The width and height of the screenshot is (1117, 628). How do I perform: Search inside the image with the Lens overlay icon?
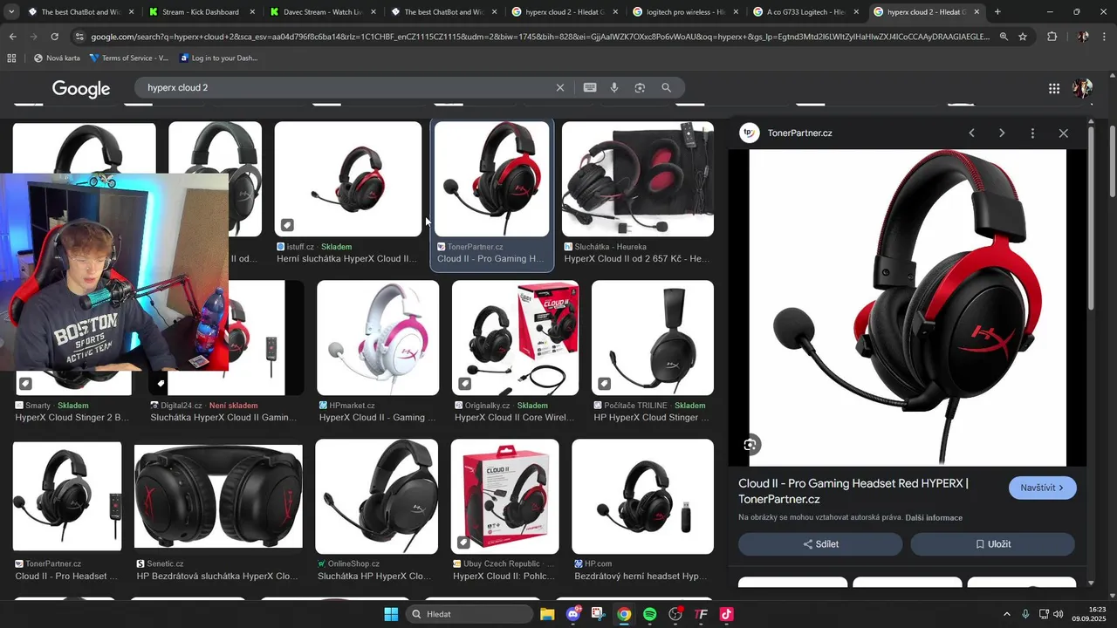(750, 445)
